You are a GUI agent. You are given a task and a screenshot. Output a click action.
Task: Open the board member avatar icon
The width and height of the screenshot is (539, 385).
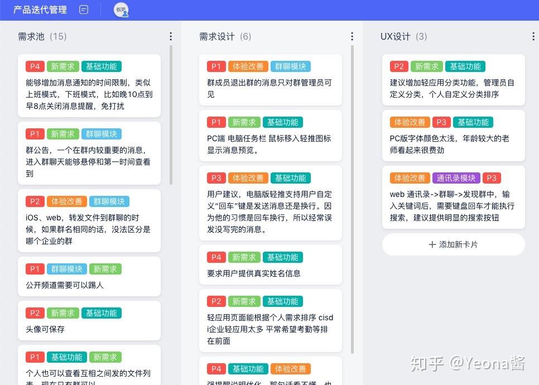click(x=121, y=9)
